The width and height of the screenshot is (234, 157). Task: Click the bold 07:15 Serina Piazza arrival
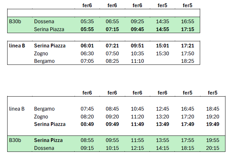click(112, 29)
